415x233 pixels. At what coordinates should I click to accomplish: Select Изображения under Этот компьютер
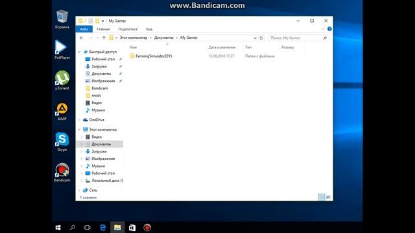(x=103, y=159)
